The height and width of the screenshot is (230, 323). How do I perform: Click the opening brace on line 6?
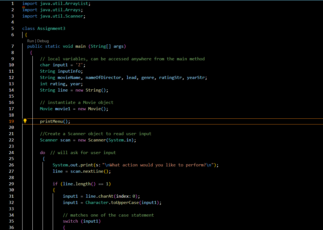[26, 35]
